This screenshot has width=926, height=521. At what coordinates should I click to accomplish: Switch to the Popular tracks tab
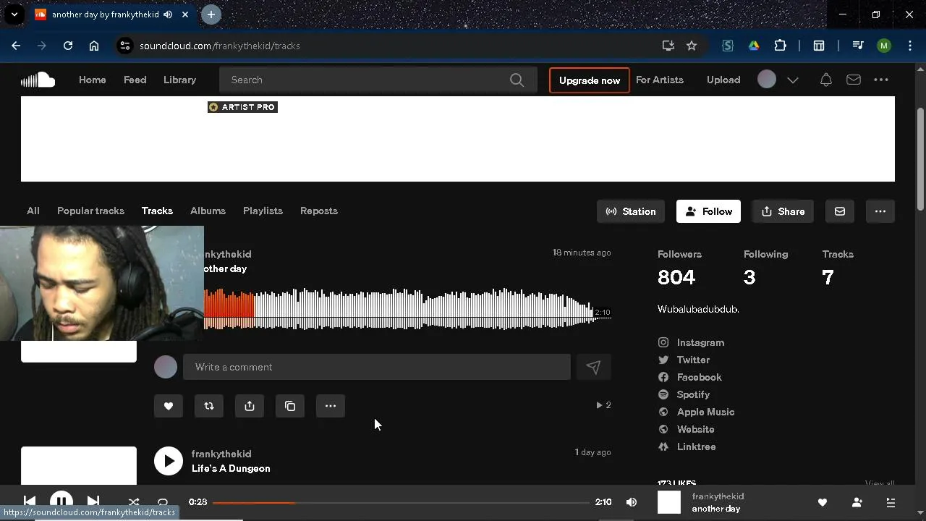coord(90,211)
